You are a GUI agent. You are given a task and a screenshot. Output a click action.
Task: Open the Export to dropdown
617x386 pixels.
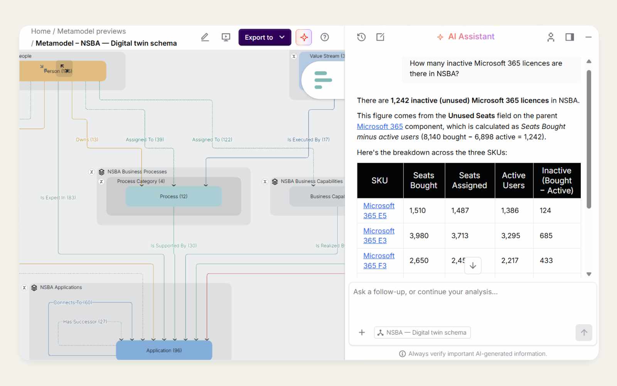tap(265, 37)
